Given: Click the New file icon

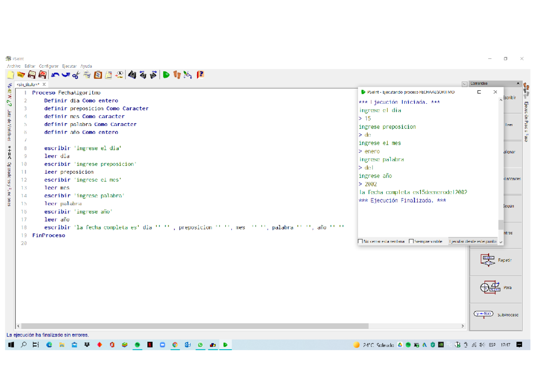Looking at the screenshot, I should pos(10,75).
